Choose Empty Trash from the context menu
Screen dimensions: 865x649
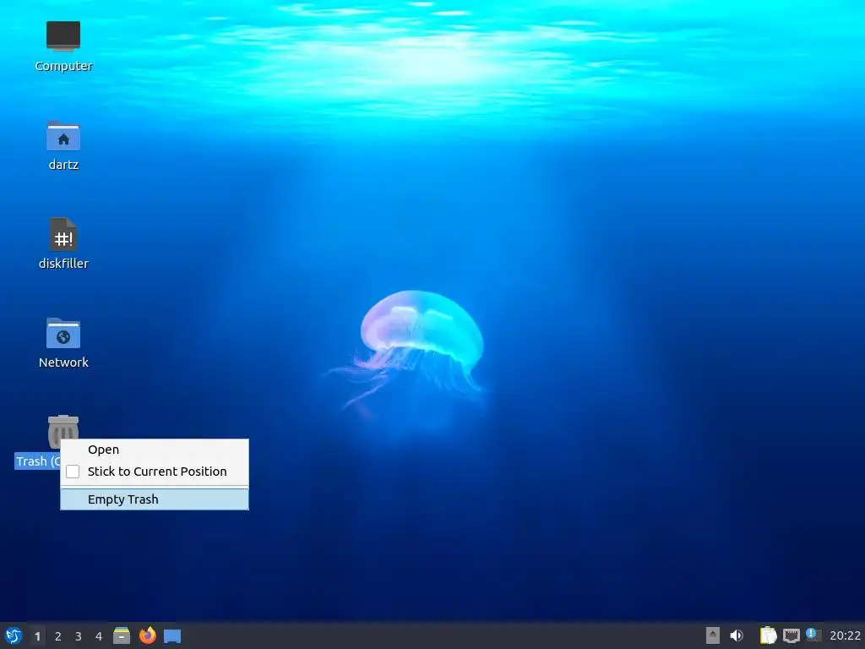(x=155, y=499)
